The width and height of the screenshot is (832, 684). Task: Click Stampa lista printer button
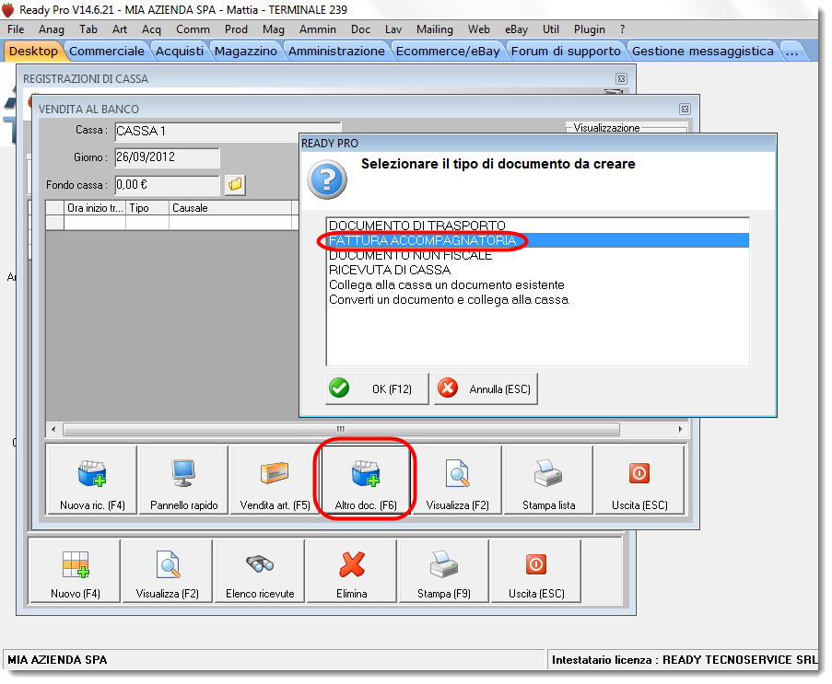548,481
